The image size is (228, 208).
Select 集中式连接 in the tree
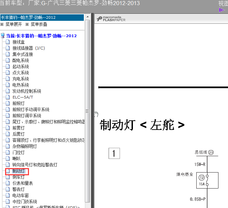(x=22, y=55)
